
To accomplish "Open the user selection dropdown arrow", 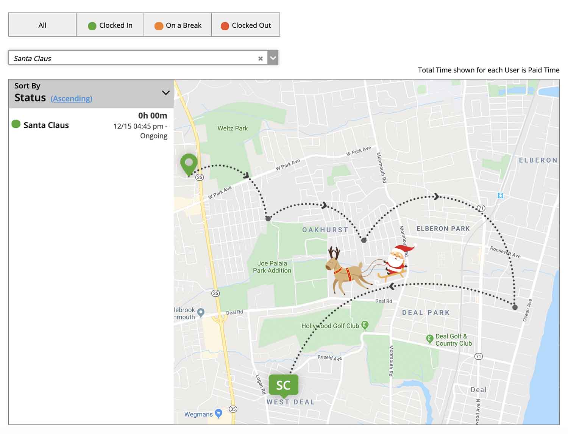I will pyautogui.click(x=273, y=58).
